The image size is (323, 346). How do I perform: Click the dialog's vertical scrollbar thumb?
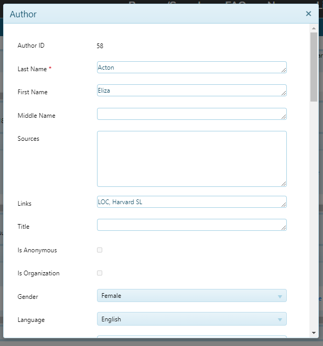(x=314, y=65)
